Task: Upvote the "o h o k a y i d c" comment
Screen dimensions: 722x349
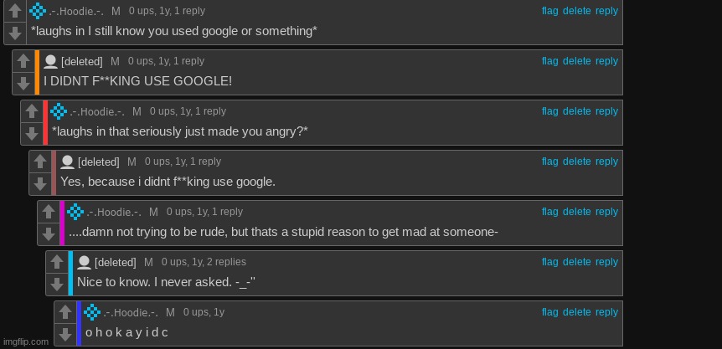Action: [65, 312]
